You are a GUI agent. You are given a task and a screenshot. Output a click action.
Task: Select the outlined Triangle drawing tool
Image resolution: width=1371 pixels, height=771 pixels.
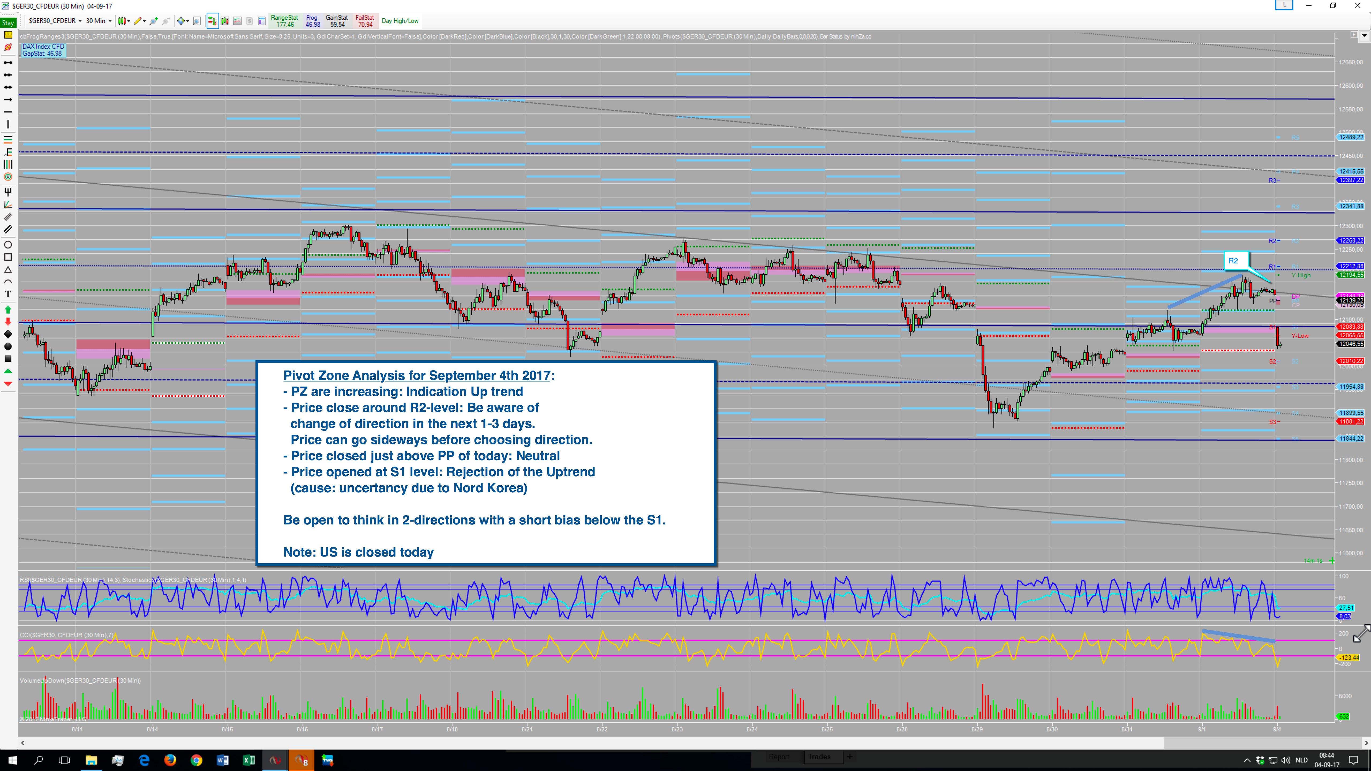point(8,269)
